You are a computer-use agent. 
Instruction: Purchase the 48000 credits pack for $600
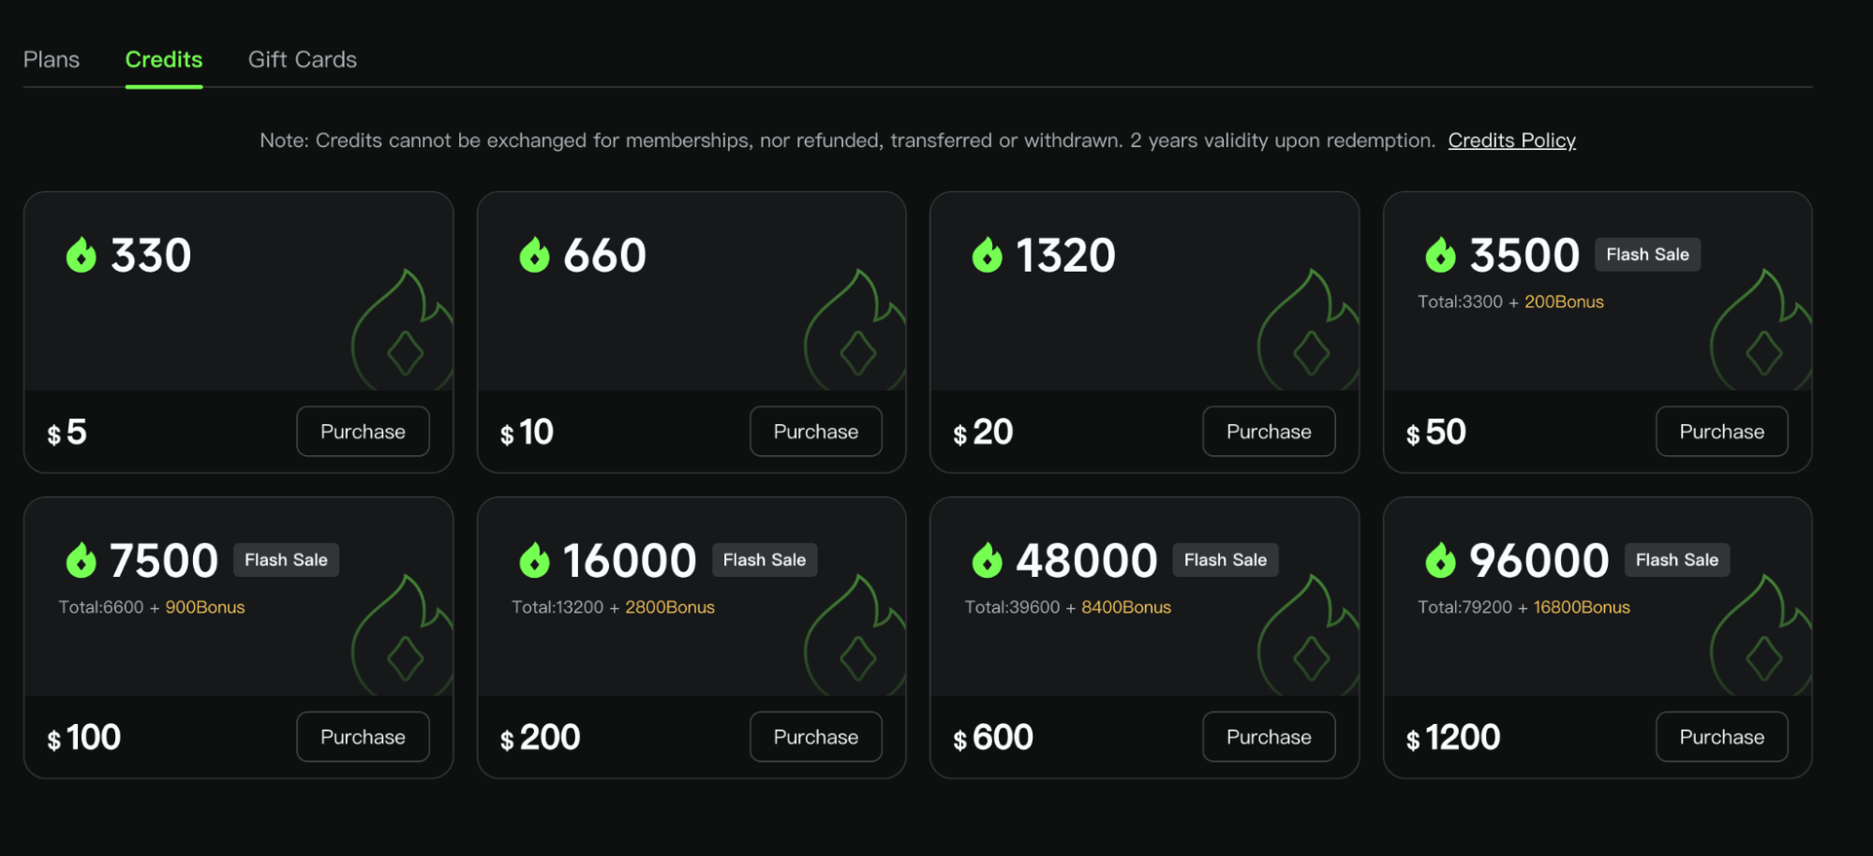pos(1269,737)
